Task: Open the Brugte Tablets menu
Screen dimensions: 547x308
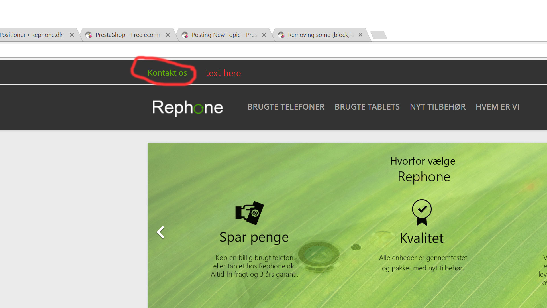Action: (367, 107)
